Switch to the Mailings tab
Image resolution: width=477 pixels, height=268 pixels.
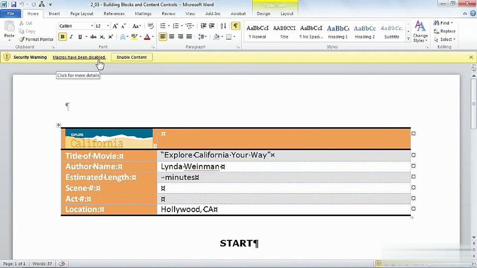143,13
